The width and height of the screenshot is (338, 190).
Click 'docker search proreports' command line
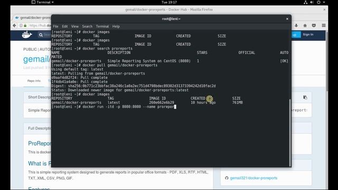coord(92,49)
